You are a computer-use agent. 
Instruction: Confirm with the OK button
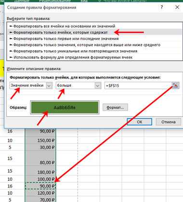(x=139, y=122)
